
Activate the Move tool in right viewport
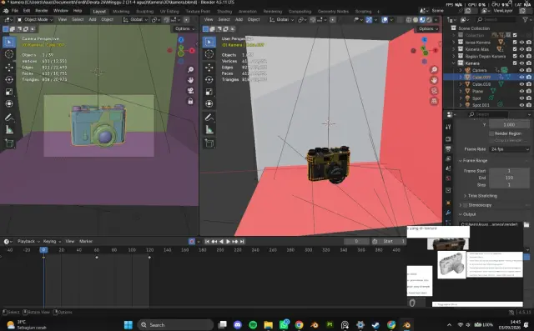209,68
